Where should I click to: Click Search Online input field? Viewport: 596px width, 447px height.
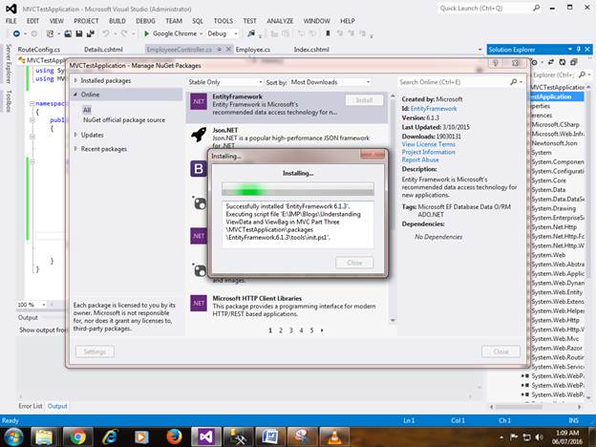pos(455,82)
